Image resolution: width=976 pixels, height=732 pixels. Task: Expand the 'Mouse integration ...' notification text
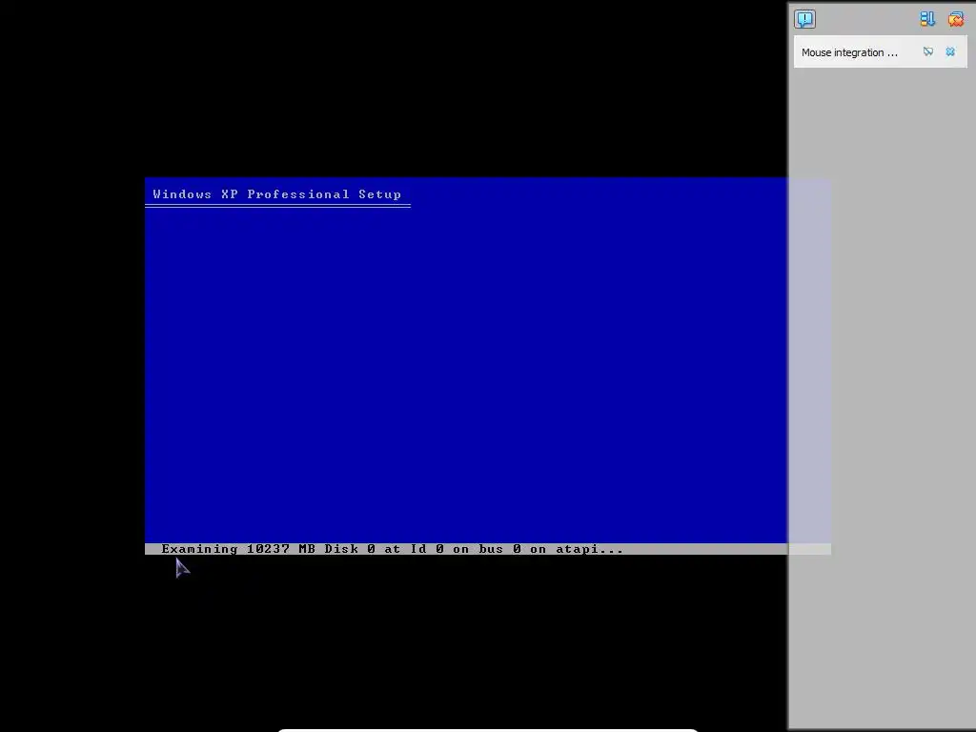coord(849,52)
